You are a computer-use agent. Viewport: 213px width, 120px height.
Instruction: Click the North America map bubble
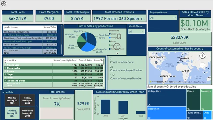tap(156, 62)
